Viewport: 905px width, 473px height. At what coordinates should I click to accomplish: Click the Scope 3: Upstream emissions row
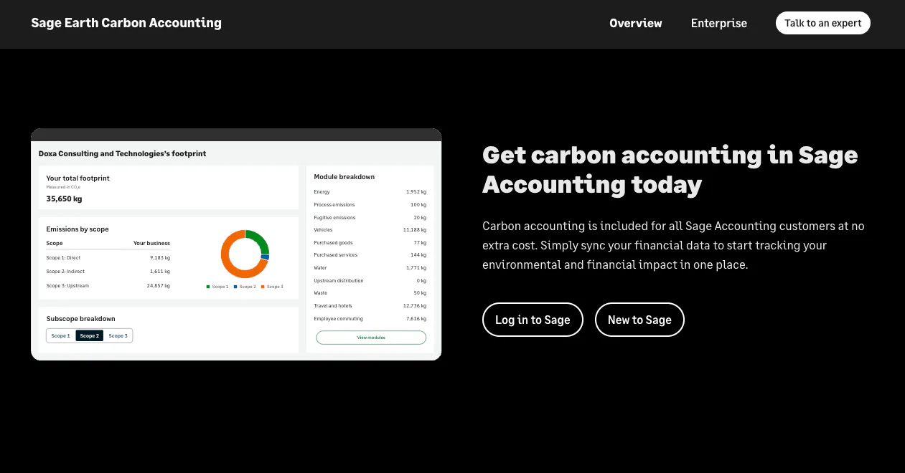(108, 286)
